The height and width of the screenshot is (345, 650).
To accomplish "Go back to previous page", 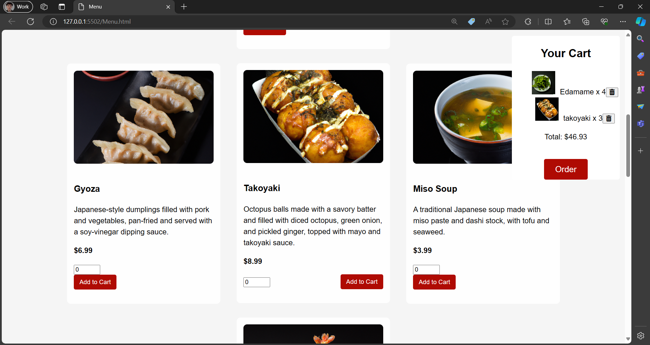I will [12, 22].
